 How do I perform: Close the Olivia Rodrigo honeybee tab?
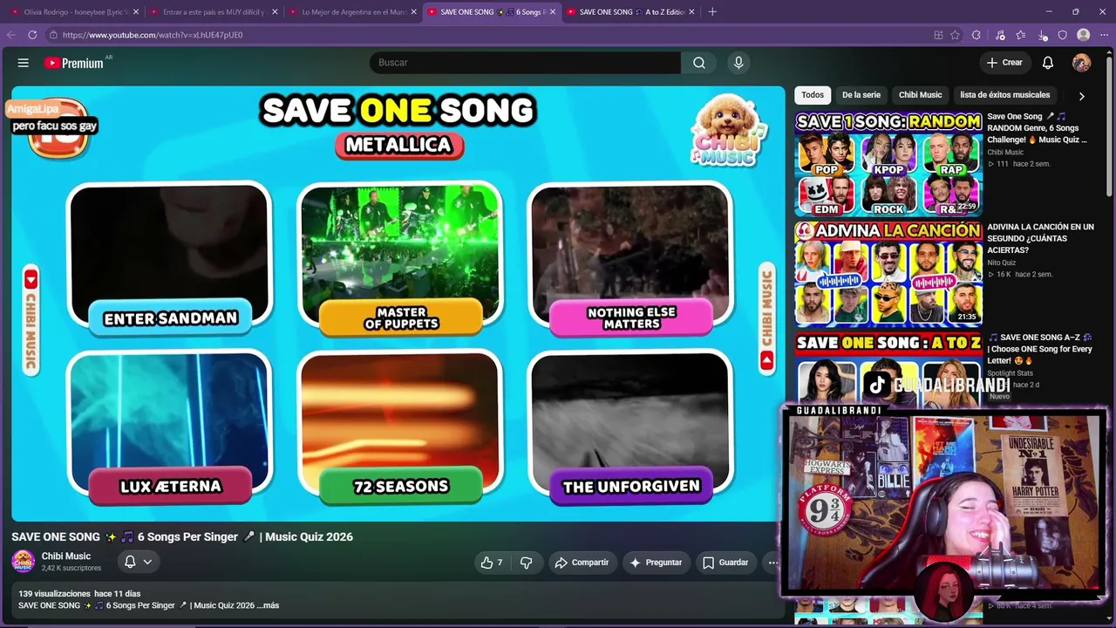136,12
